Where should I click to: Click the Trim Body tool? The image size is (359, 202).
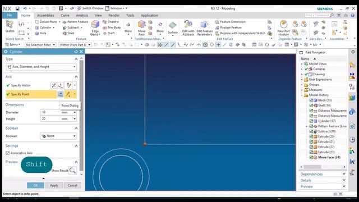pos(112,27)
